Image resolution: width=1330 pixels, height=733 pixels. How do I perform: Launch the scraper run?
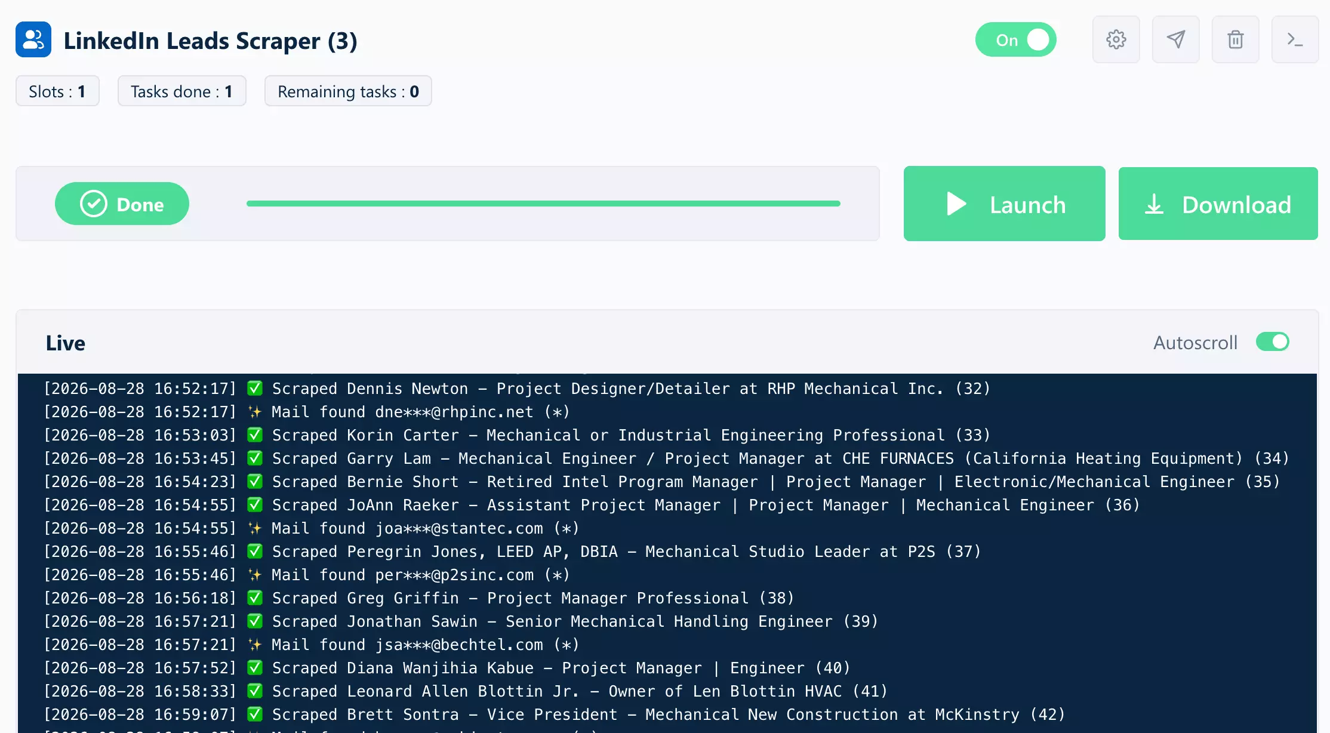(x=1004, y=204)
